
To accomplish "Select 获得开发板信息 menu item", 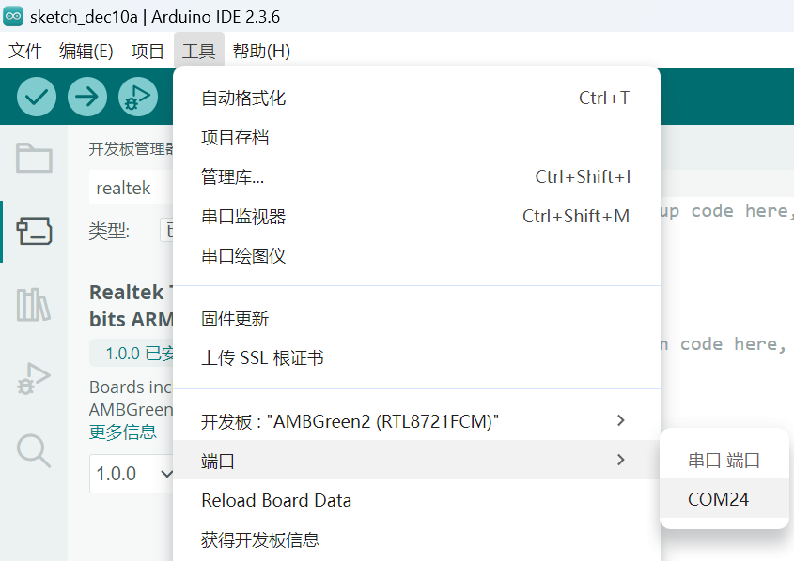I will click(x=260, y=539).
